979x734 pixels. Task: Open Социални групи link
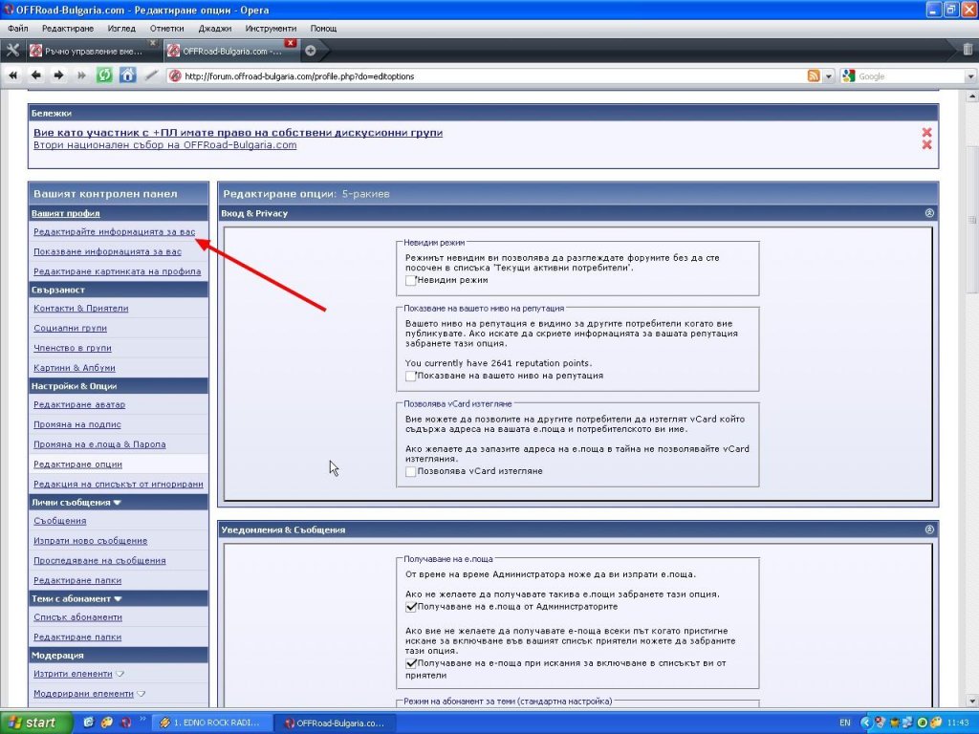[70, 329]
